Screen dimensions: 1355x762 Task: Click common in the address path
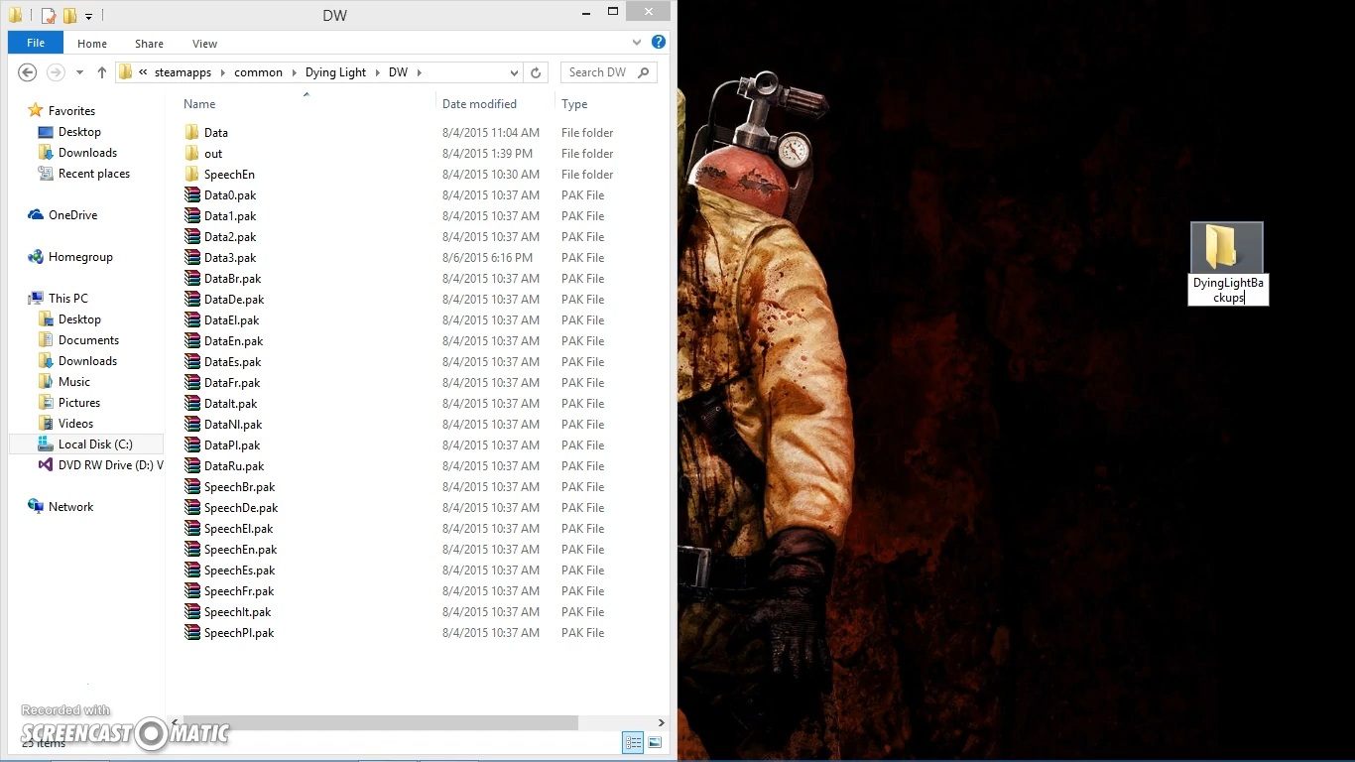pyautogui.click(x=258, y=72)
